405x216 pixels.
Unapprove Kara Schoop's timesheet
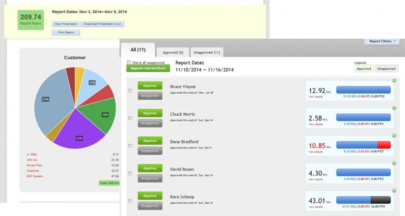[x=150, y=206]
